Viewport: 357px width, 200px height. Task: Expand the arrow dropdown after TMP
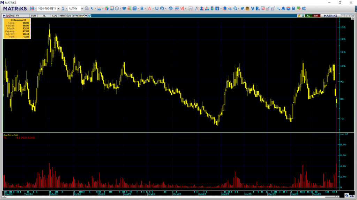tap(86, 16)
